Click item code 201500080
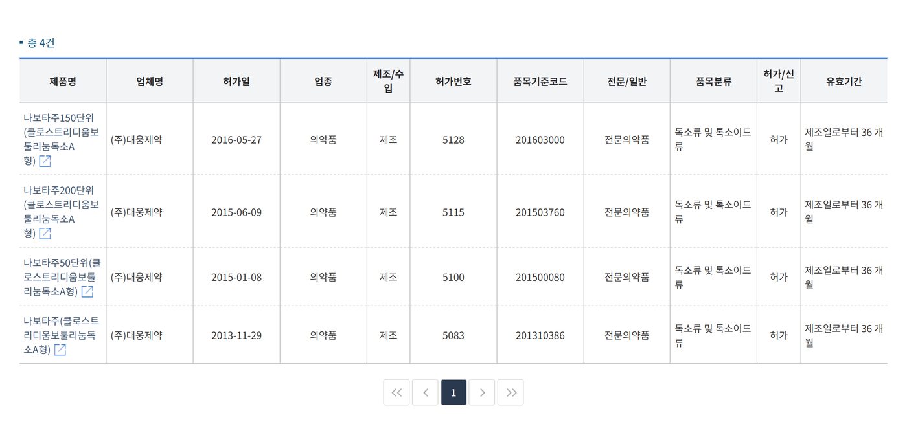Image resolution: width=907 pixels, height=422 pixels. pyautogui.click(x=540, y=278)
